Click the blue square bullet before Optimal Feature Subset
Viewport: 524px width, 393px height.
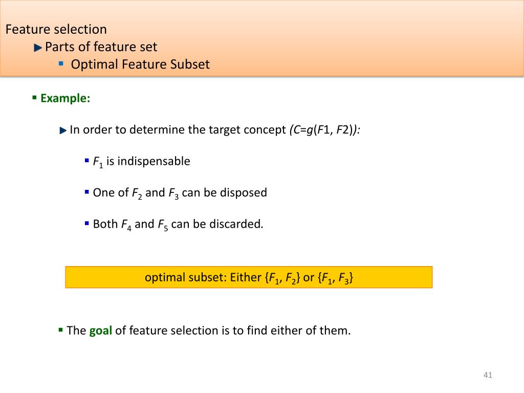pyautogui.click(x=61, y=63)
